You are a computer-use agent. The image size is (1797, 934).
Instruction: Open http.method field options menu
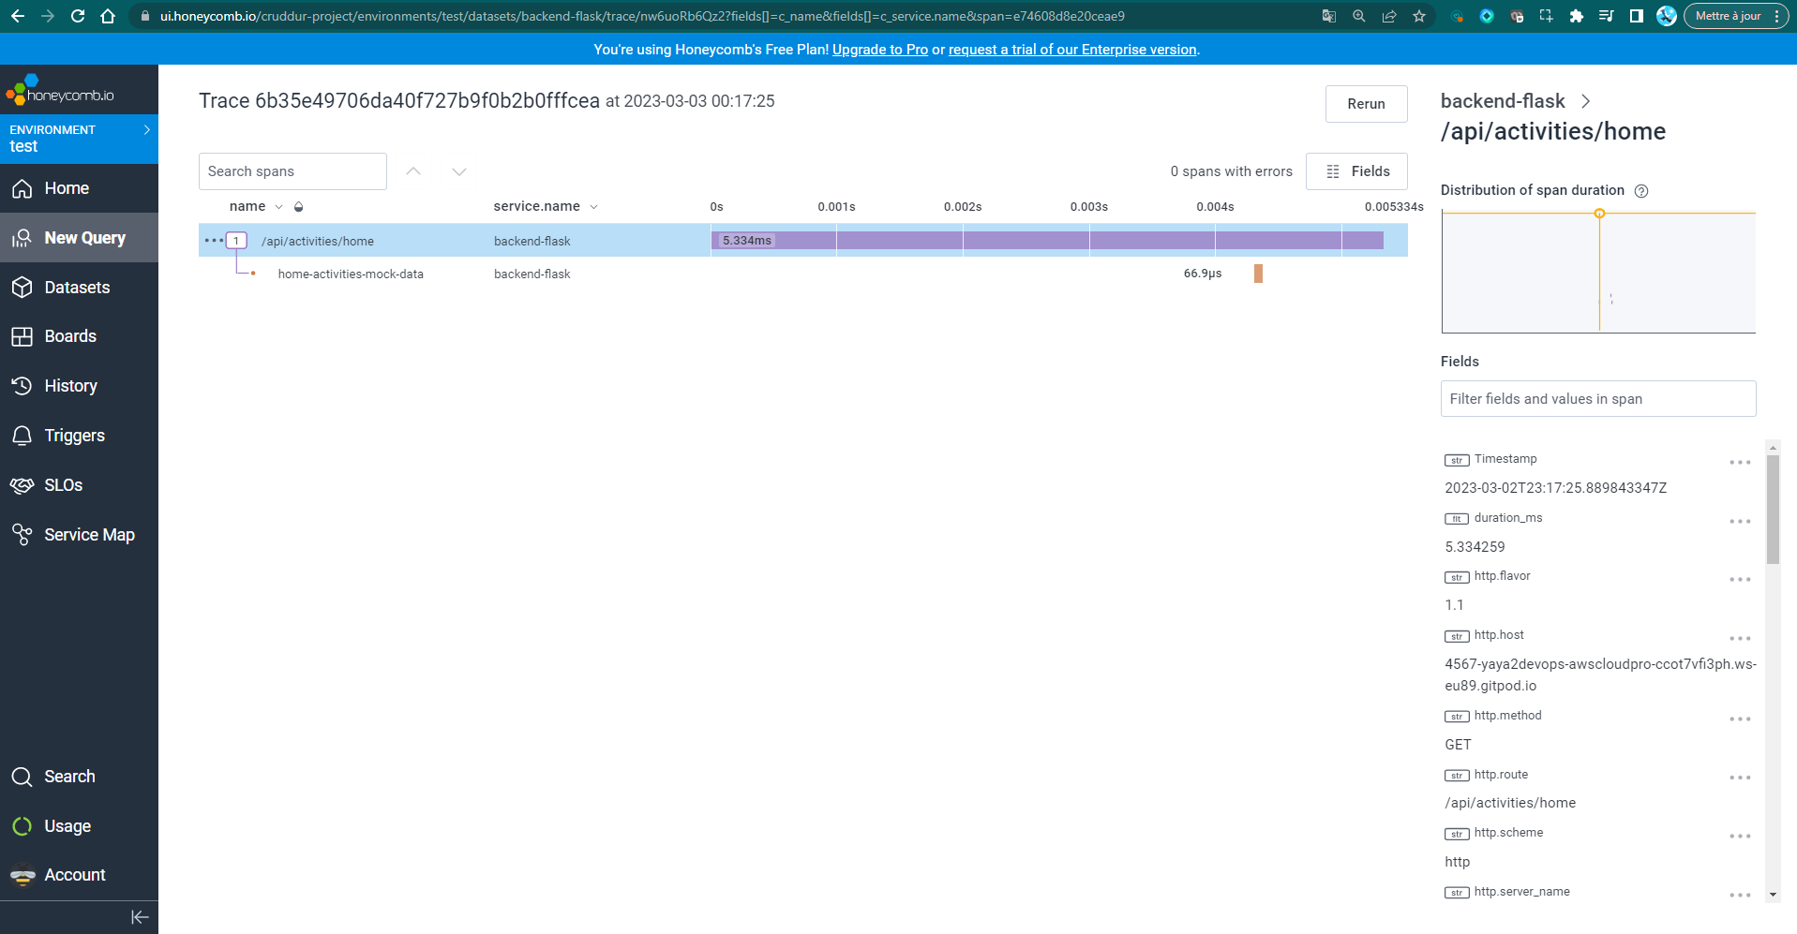[1740, 719]
